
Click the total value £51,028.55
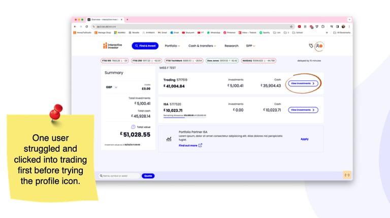pyautogui.click(x=135, y=135)
